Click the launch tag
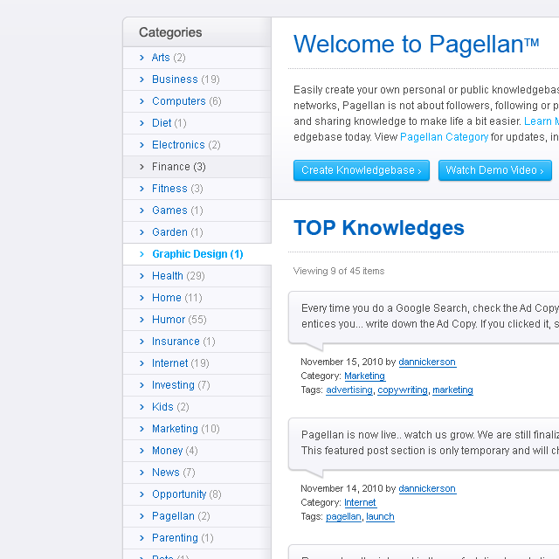The height and width of the screenshot is (559, 559). [380, 516]
